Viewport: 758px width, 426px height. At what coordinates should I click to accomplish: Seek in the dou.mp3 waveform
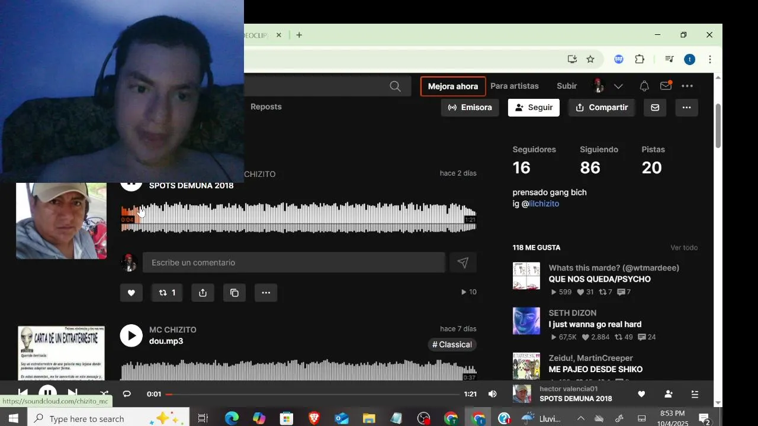298,370
